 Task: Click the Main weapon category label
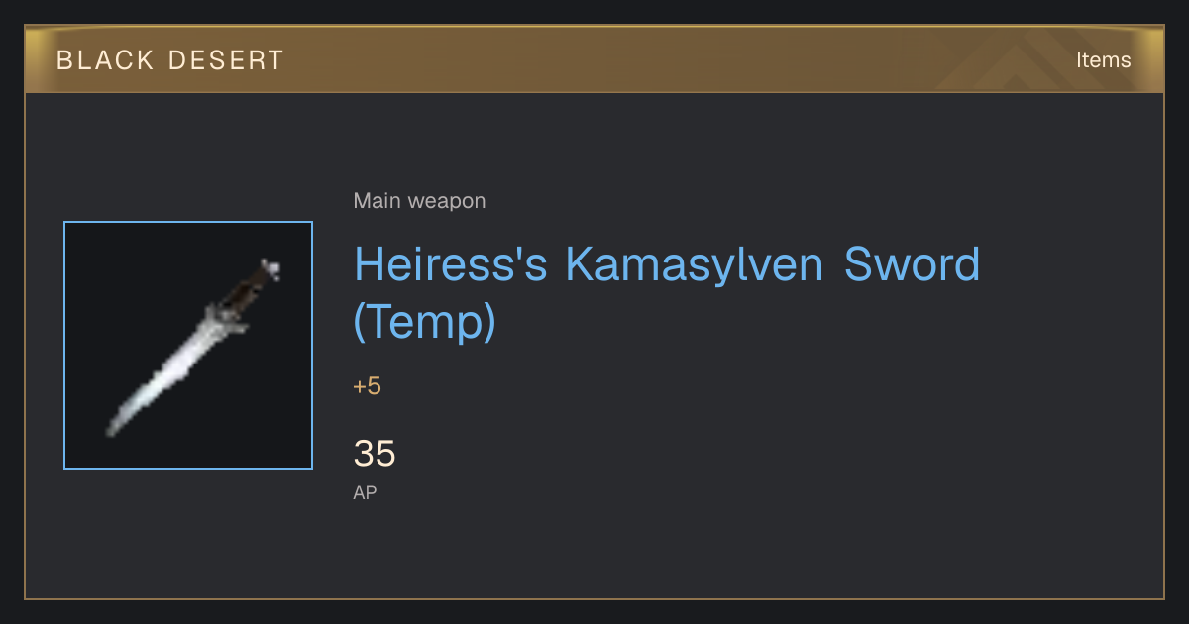tap(419, 201)
